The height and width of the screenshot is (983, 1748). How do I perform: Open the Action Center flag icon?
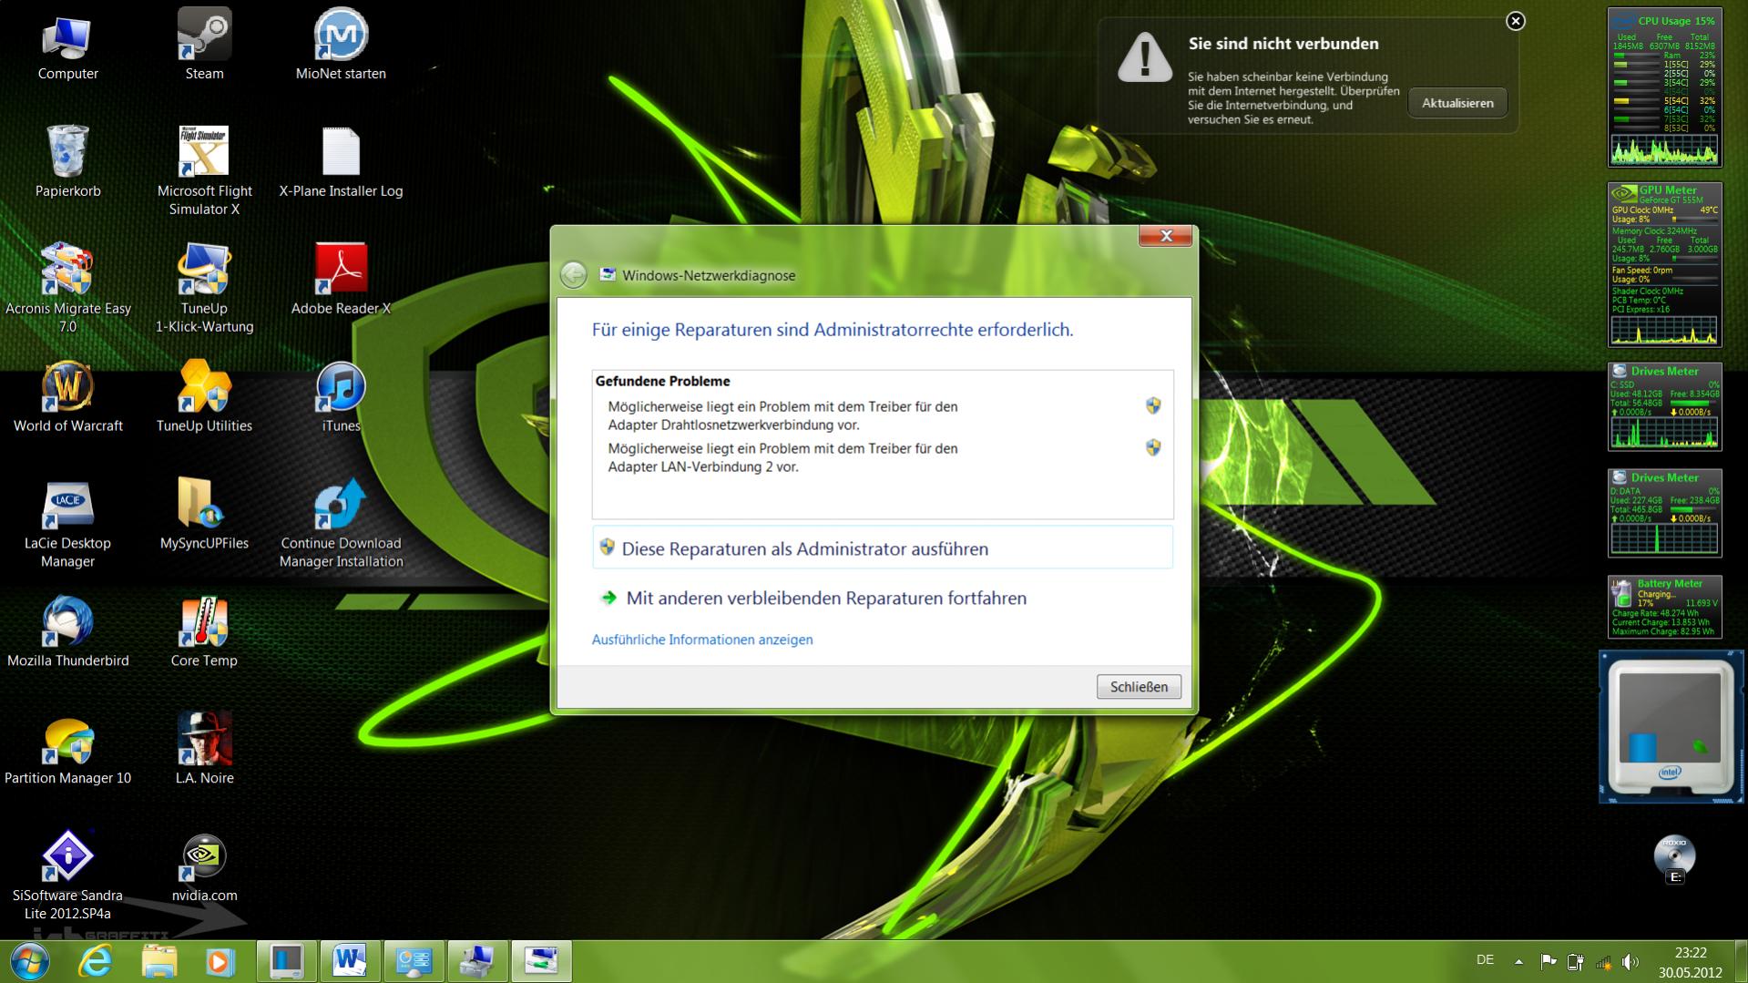coord(1548,961)
